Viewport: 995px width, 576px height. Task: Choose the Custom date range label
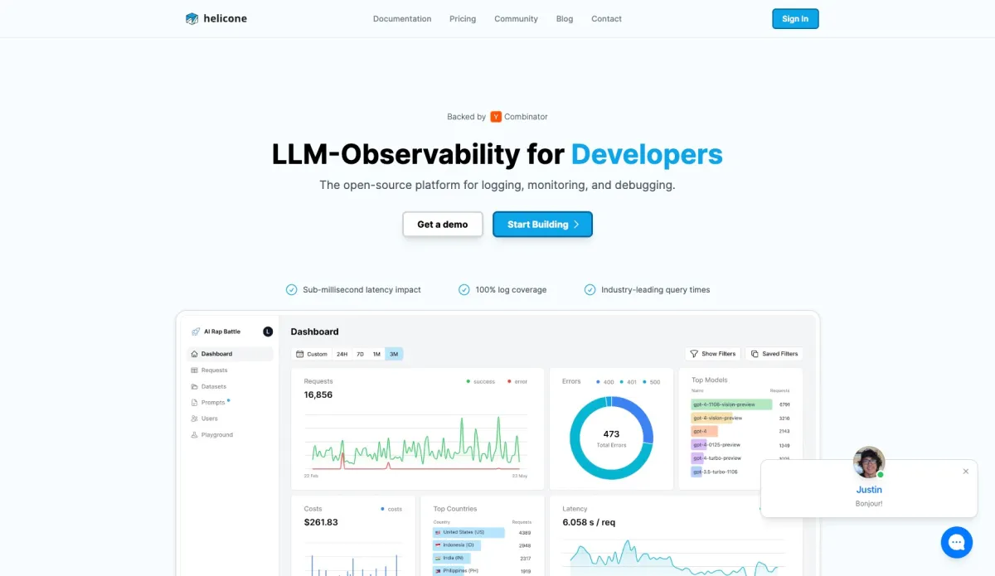point(317,354)
